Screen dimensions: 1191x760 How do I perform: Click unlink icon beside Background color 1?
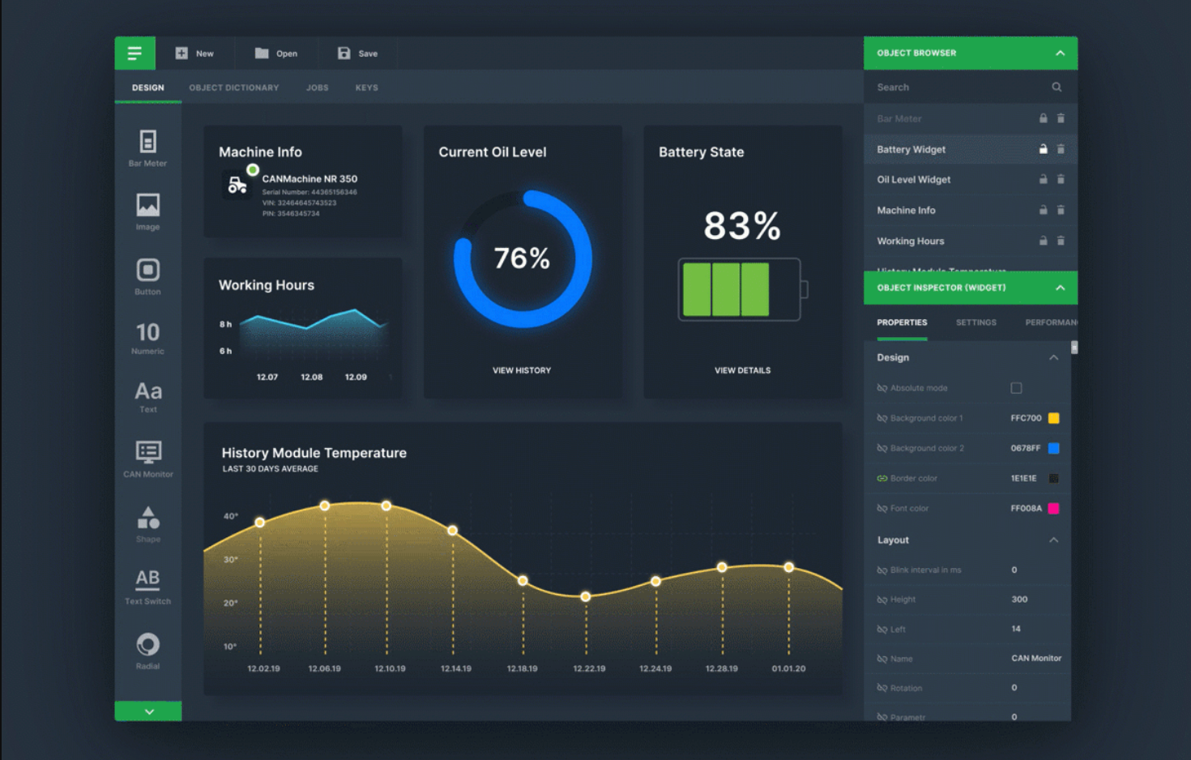882,418
